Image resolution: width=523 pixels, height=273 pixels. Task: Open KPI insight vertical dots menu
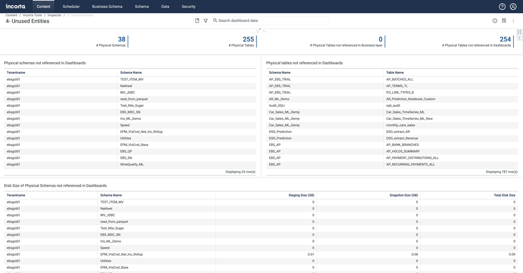click(x=519, y=38)
